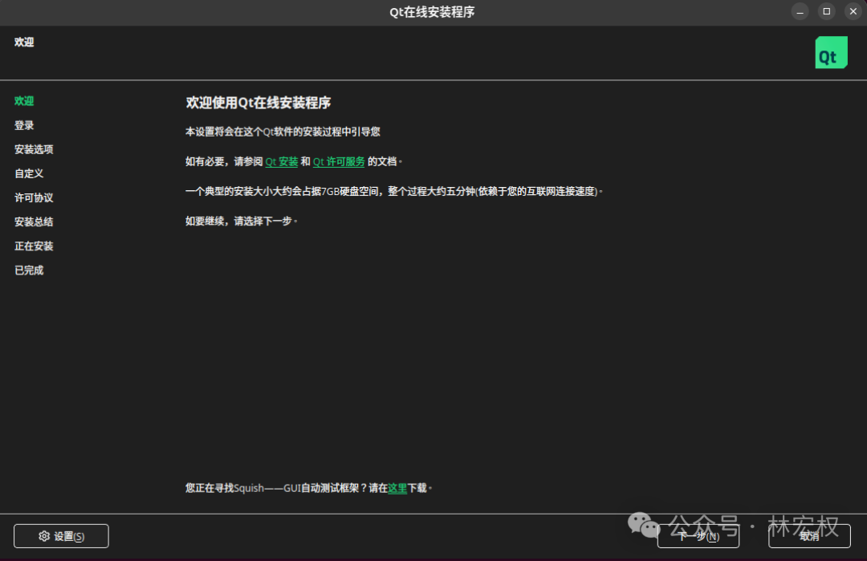Minimize the Qt installer window

click(800, 11)
